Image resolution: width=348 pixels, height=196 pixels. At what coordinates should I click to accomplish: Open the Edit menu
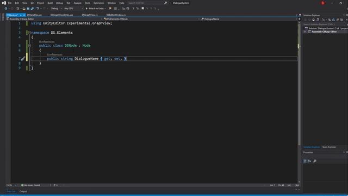[x=17, y=3]
